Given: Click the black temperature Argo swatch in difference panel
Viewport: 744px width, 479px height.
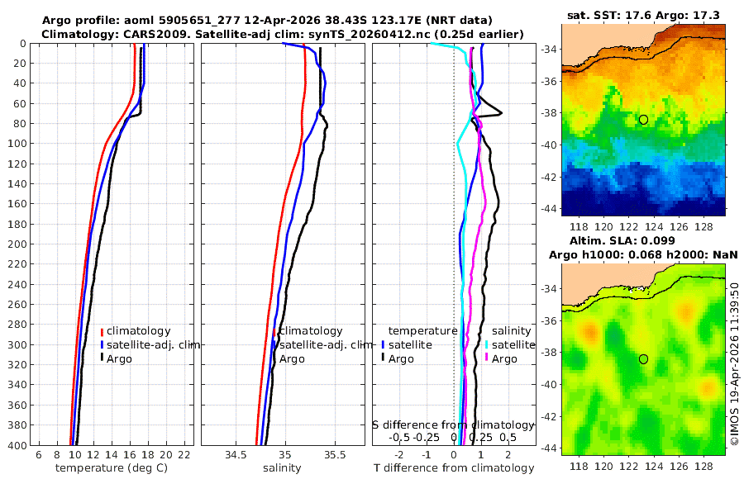Looking at the screenshot, I should pyautogui.click(x=383, y=358).
